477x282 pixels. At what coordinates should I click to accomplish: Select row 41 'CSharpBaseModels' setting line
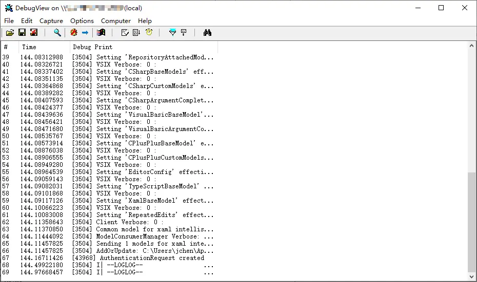point(108,72)
